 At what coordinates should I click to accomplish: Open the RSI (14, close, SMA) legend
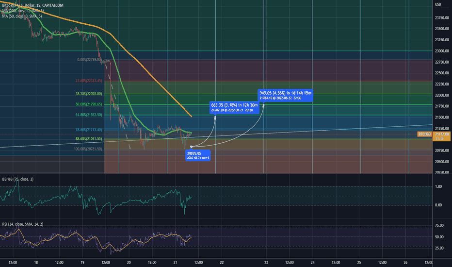point(23,224)
